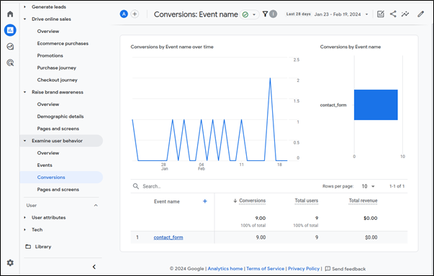Select the Reports icon in left rail
The width and height of the screenshot is (434, 276).
[10, 30]
